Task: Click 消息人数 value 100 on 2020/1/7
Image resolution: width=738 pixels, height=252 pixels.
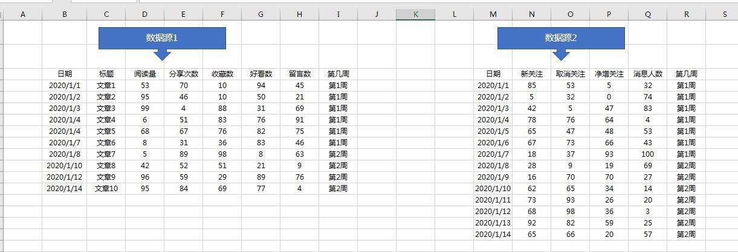Action: [x=647, y=154]
